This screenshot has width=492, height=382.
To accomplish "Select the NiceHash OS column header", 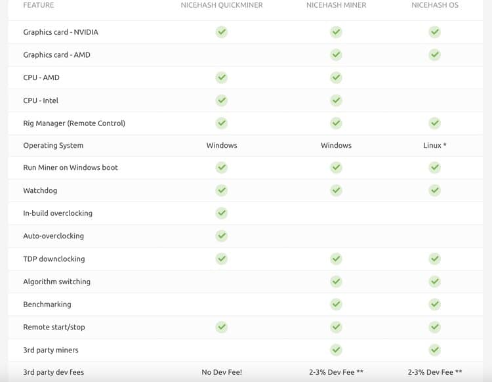I will tap(435, 5).
